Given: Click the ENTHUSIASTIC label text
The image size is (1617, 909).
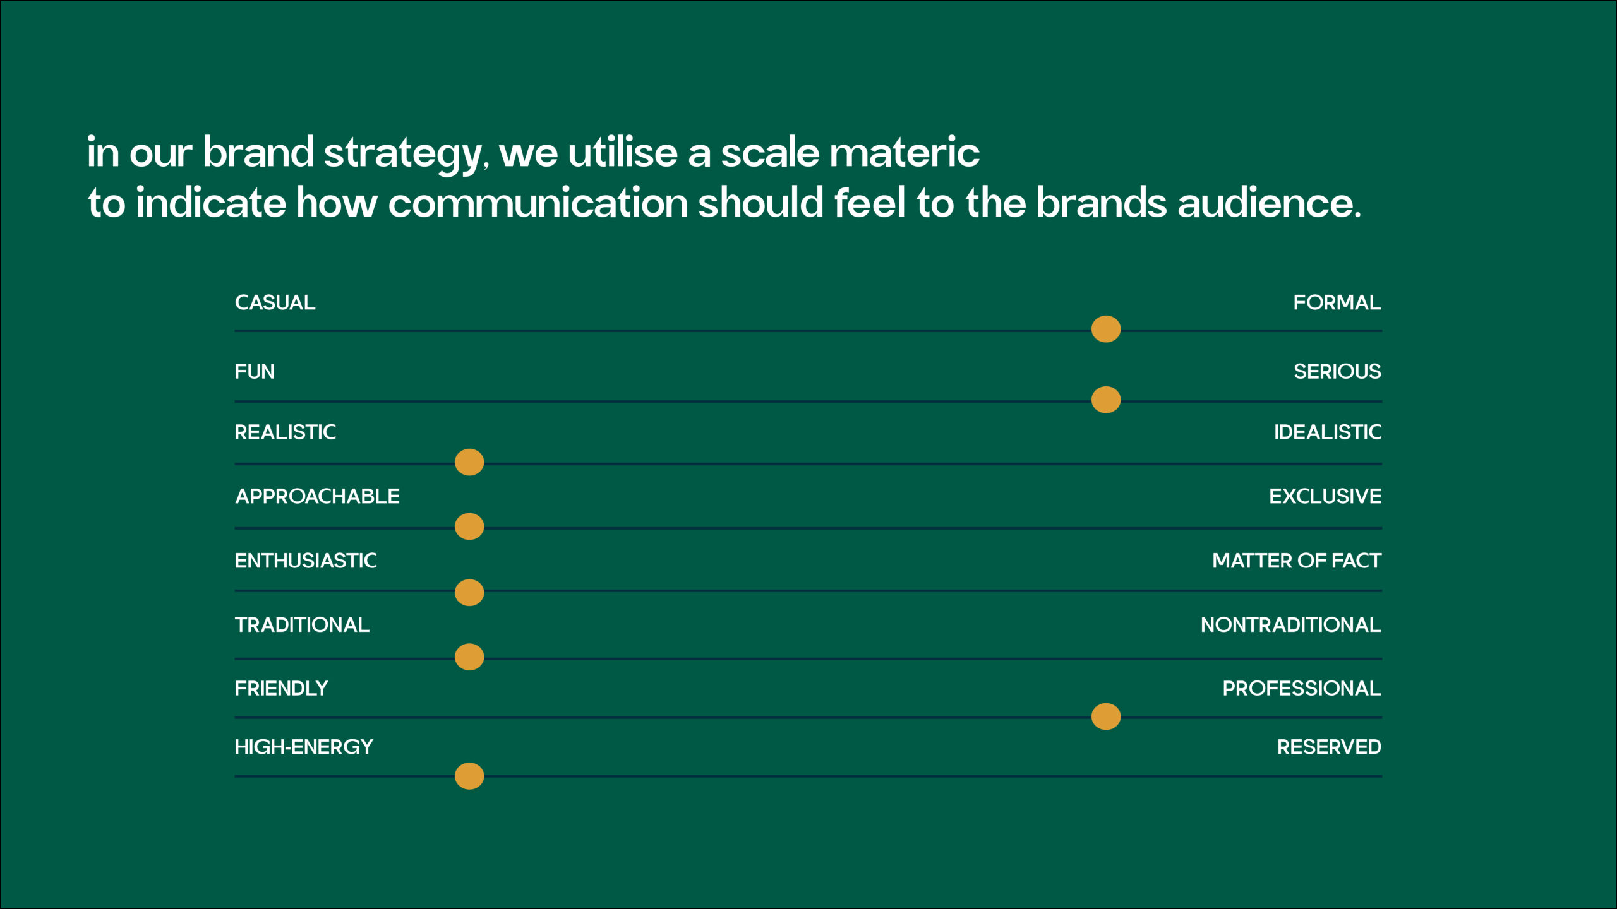Looking at the screenshot, I should [x=305, y=561].
